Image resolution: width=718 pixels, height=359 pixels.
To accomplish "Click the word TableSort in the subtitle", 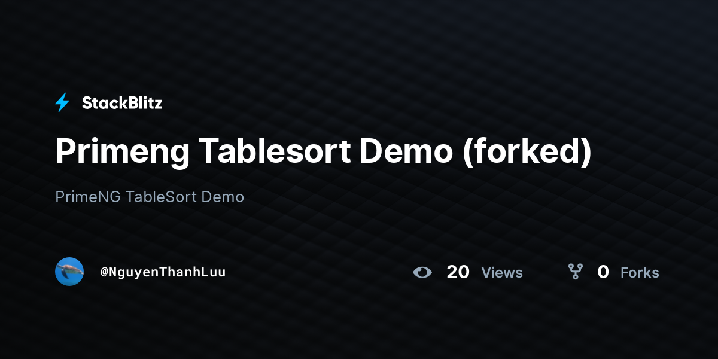I will [x=161, y=197].
